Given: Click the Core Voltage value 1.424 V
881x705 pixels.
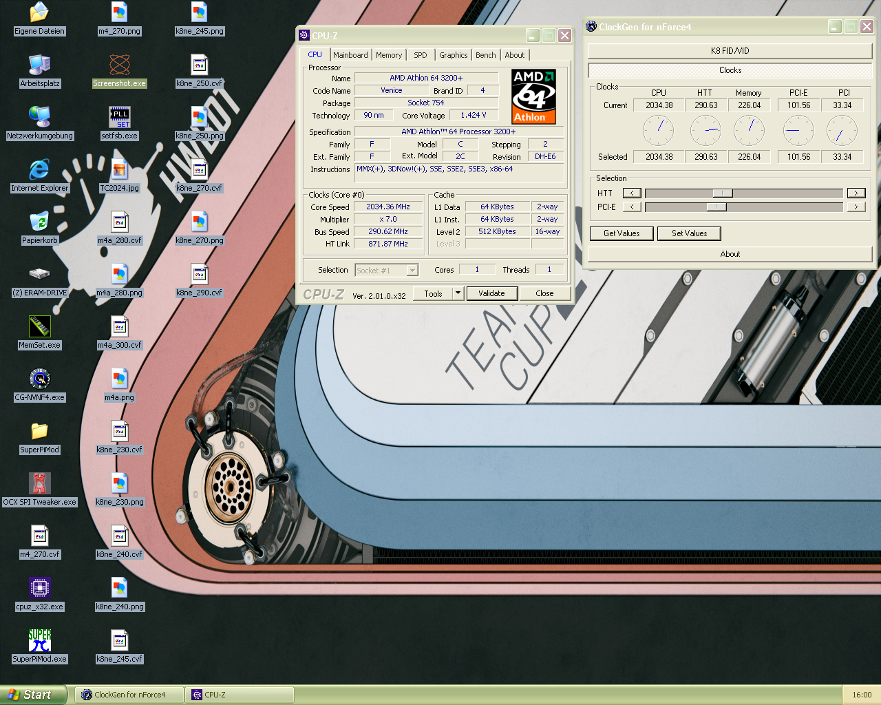Looking at the screenshot, I should coord(473,115).
